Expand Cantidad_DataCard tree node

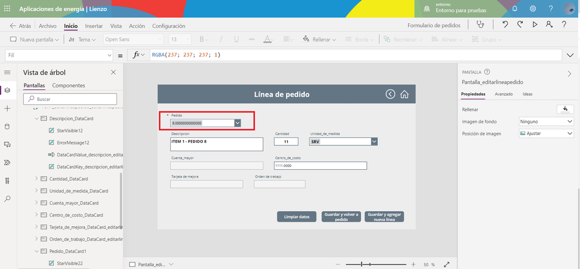(x=37, y=179)
